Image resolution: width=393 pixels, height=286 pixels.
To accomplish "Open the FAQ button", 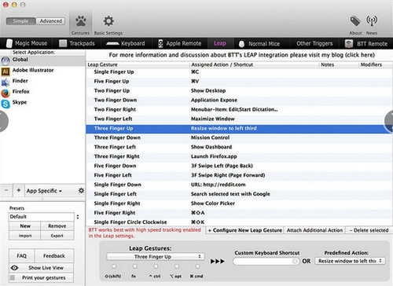I will (22, 256).
